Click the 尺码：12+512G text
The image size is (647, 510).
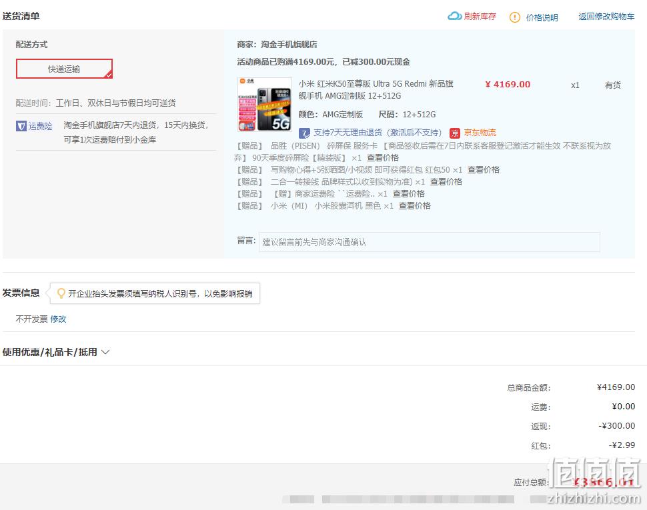(x=407, y=115)
